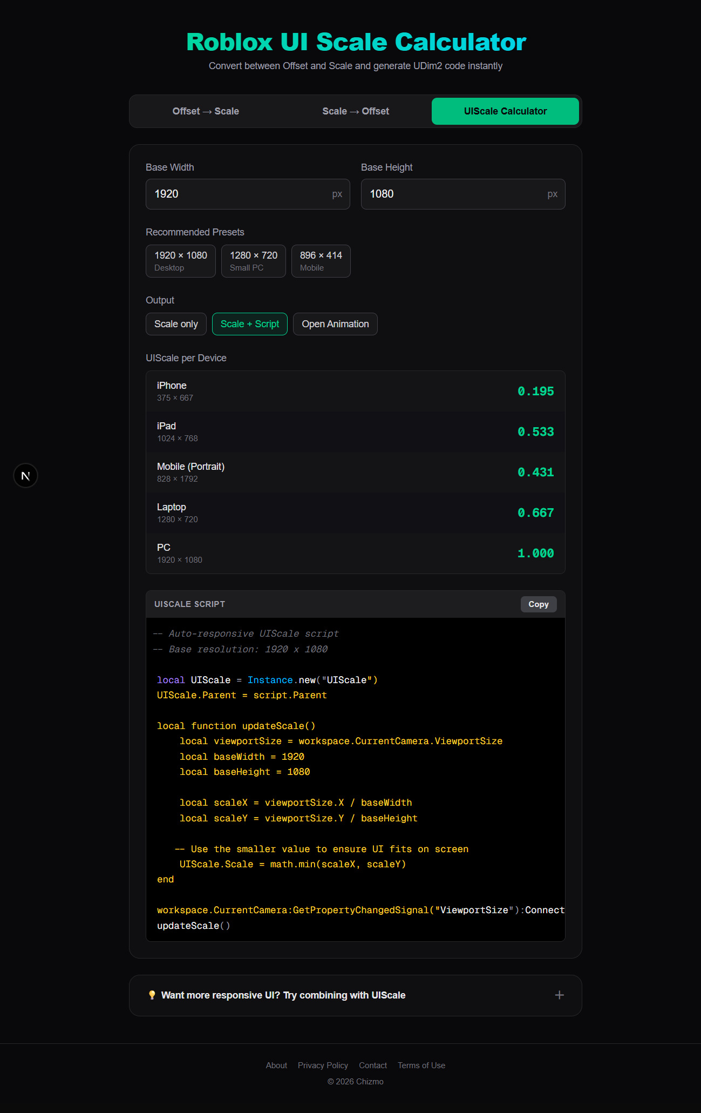Click the UISCALE SCRIPT header label

(189, 604)
